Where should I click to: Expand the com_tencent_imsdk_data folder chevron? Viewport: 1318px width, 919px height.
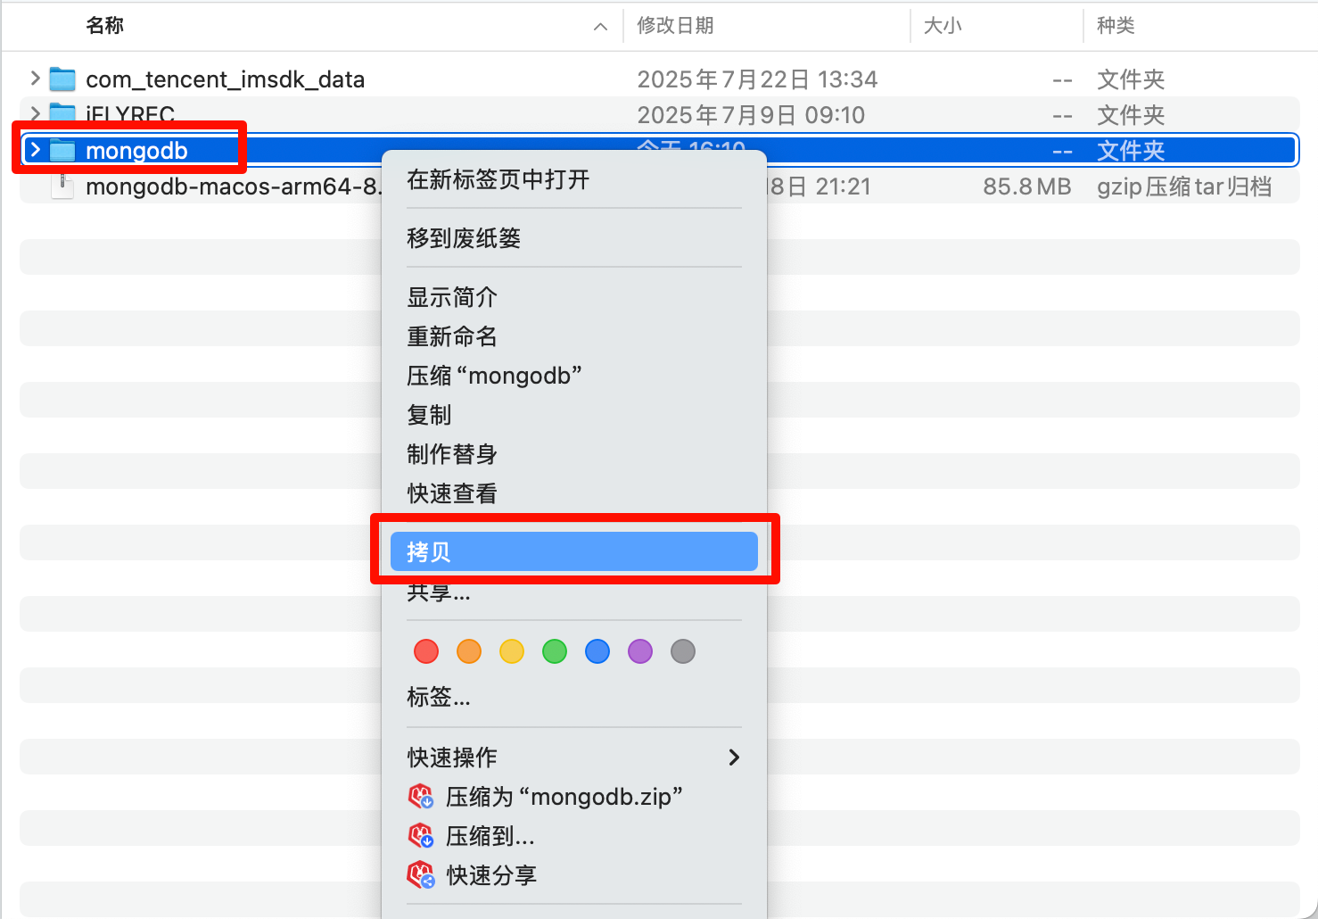35,79
